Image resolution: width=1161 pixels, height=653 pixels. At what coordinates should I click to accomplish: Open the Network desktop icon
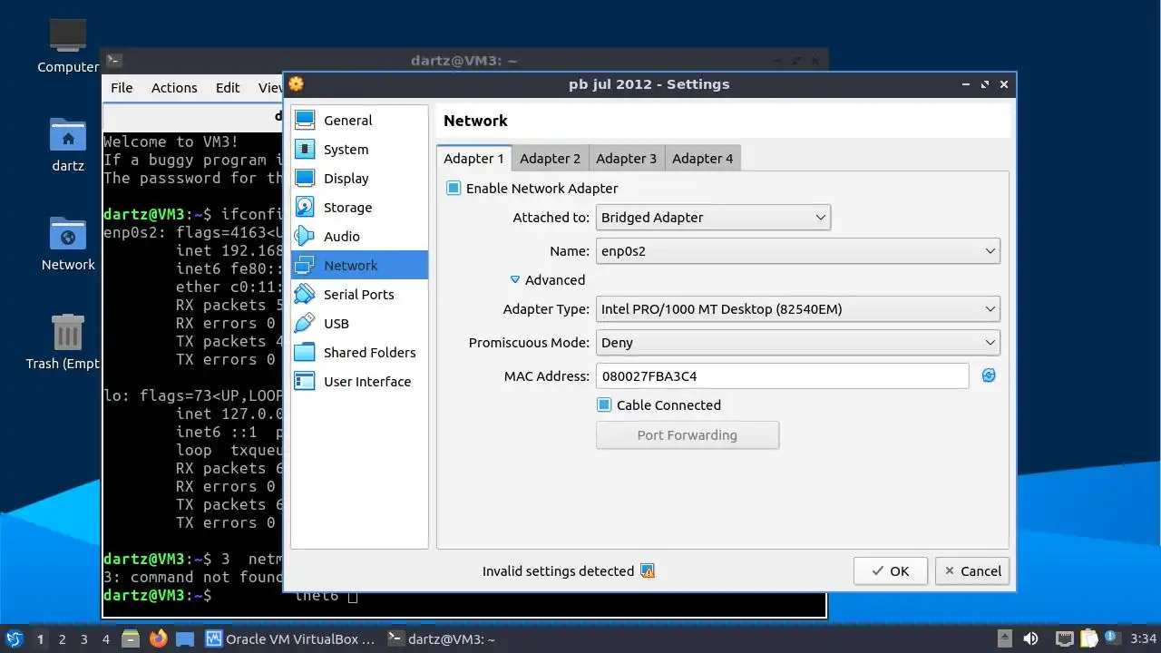coord(68,244)
